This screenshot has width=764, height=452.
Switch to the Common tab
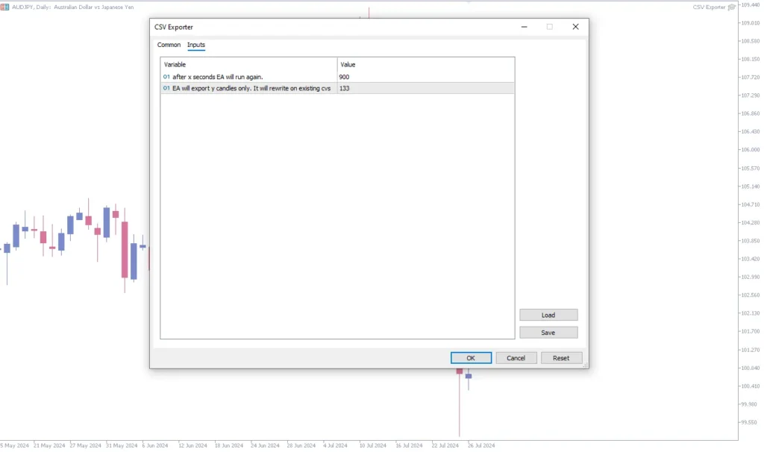(169, 45)
